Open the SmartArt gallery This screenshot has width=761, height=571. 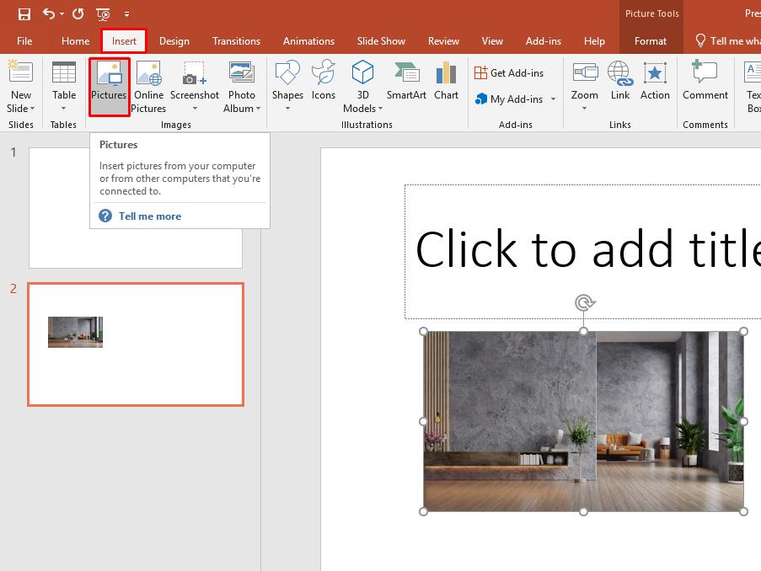point(406,84)
